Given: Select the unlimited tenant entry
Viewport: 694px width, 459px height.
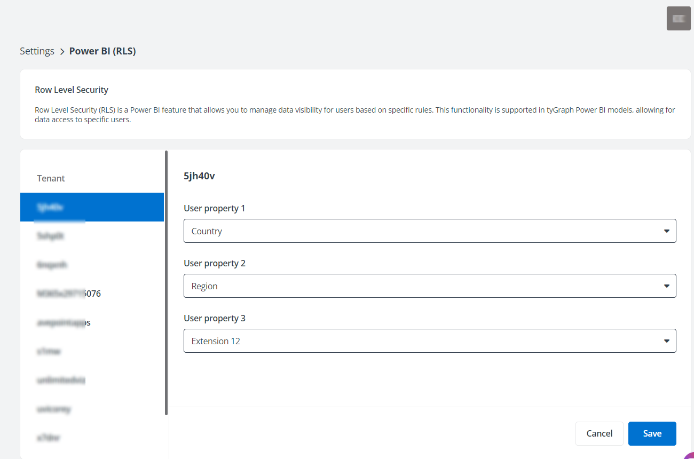Looking at the screenshot, I should tap(60, 380).
